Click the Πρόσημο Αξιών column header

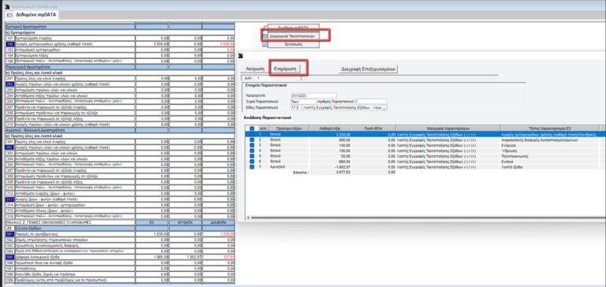click(289, 129)
